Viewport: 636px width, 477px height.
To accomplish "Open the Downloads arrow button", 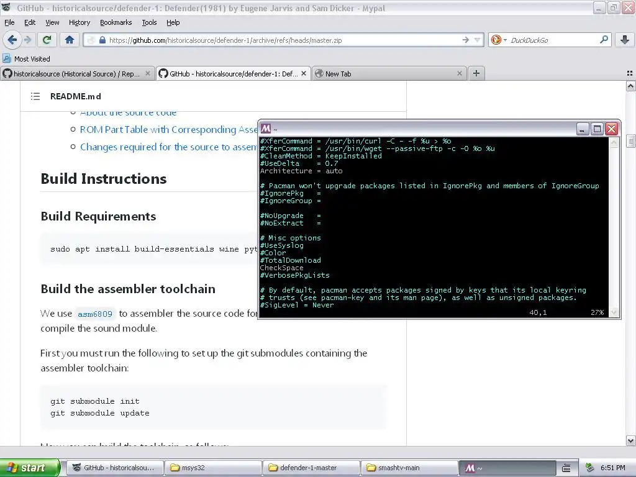I will (x=625, y=40).
